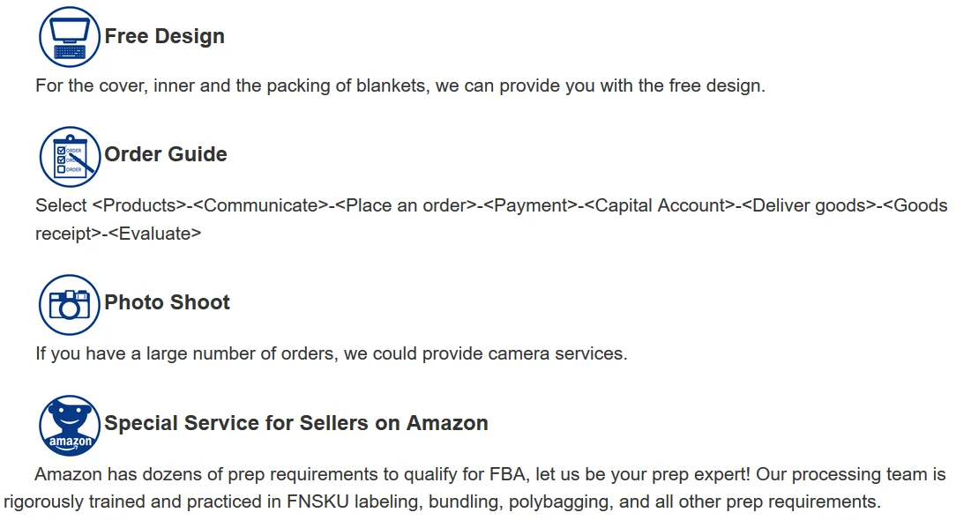The image size is (971, 520).
Task: Click the clipboard checklist Order Guide icon
Action: tap(70, 156)
